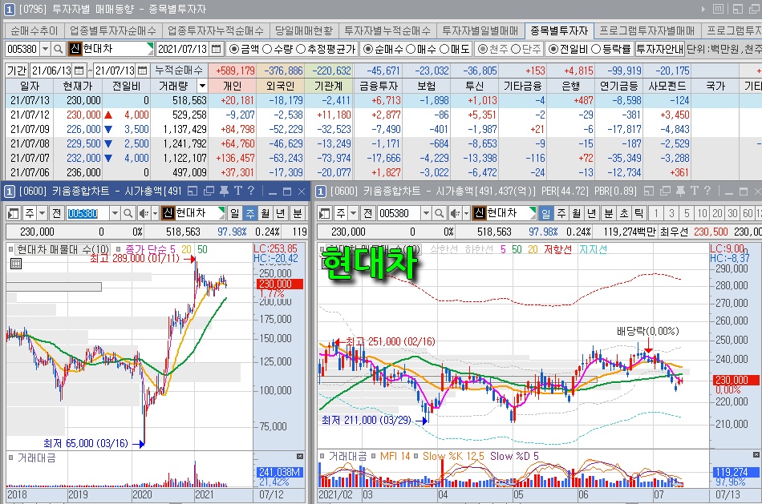Click pin icon in right chart title bar

point(681,192)
